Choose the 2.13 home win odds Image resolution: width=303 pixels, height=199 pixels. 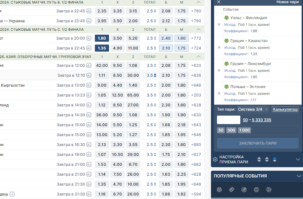102,145
